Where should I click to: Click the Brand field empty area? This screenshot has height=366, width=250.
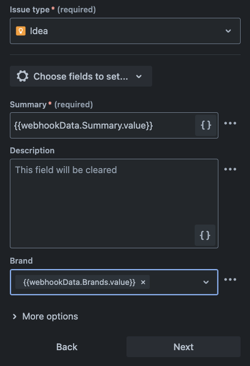[x=175, y=282]
